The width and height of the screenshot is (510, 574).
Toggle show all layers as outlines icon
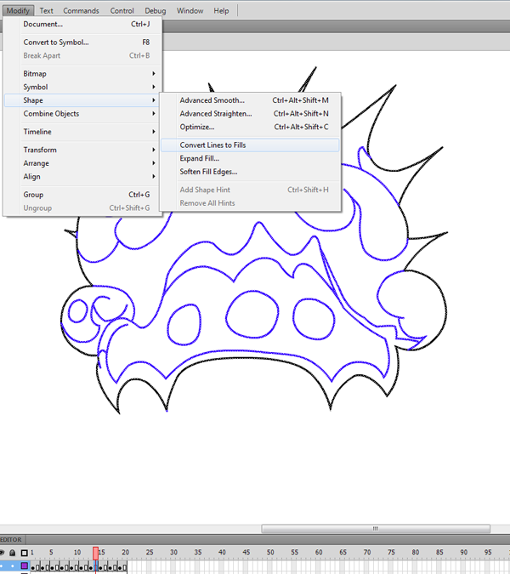coord(24,553)
